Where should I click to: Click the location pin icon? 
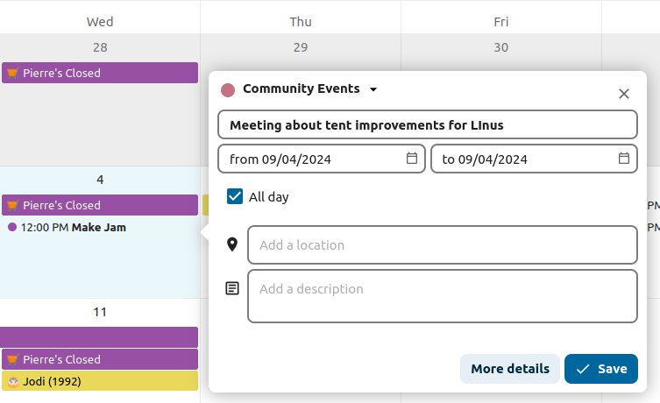[232, 244]
